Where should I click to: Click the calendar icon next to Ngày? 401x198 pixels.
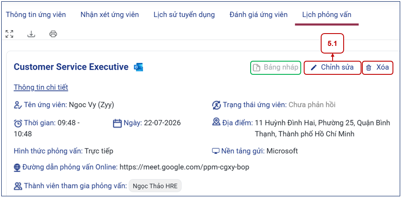click(117, 123)
